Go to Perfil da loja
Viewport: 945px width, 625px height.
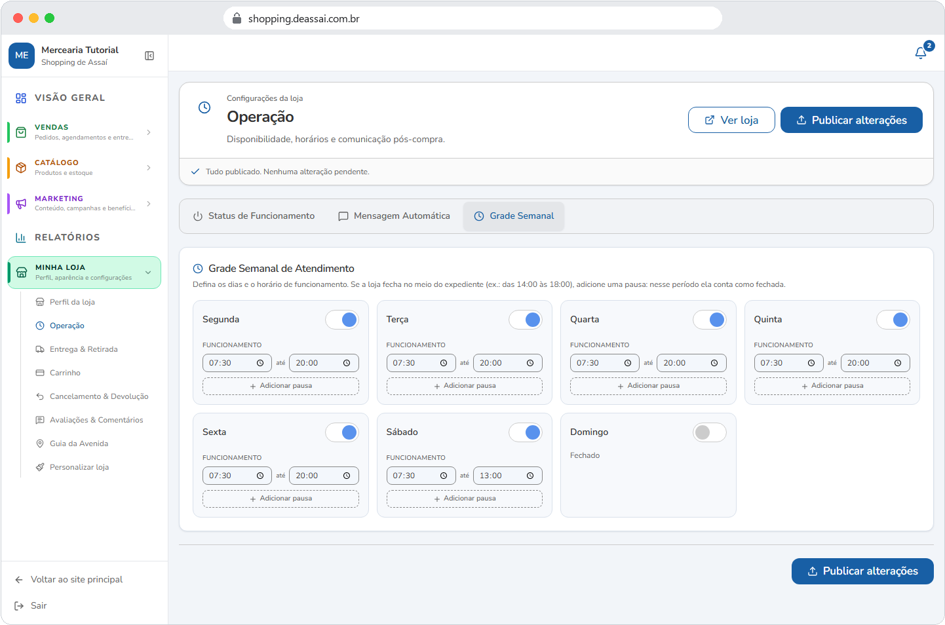72,302
